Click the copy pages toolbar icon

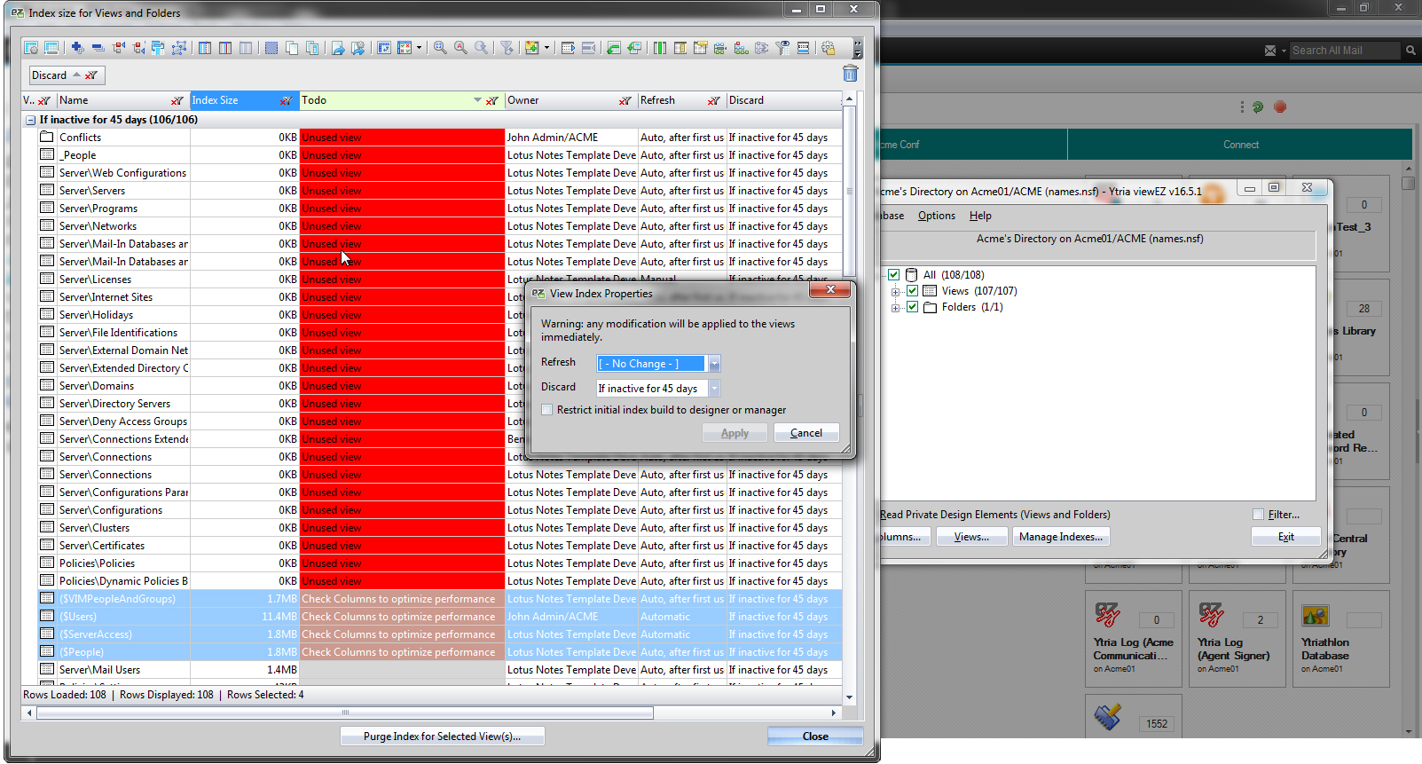pos(292,48)
